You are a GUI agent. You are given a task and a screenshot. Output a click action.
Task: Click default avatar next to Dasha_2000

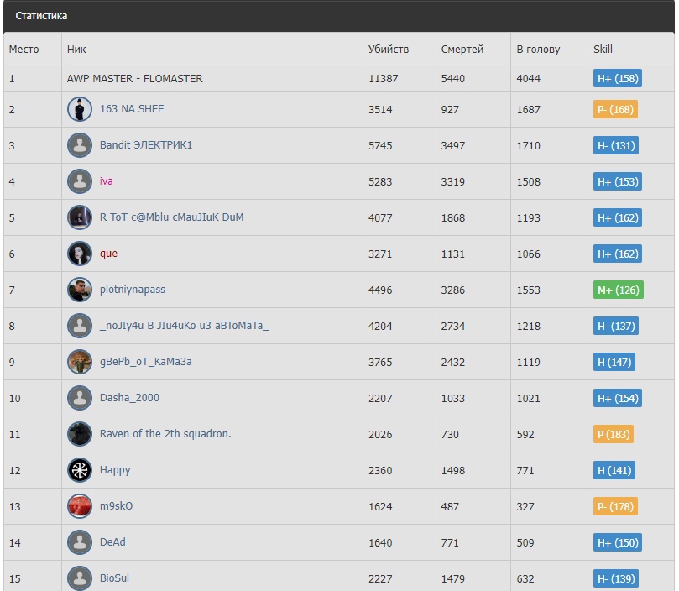pyautogui.click(x=80, y=398)
